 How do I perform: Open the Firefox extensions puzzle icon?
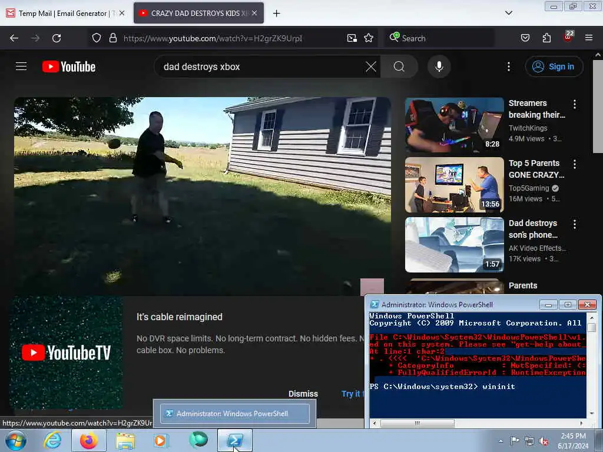tap(546, 38)
